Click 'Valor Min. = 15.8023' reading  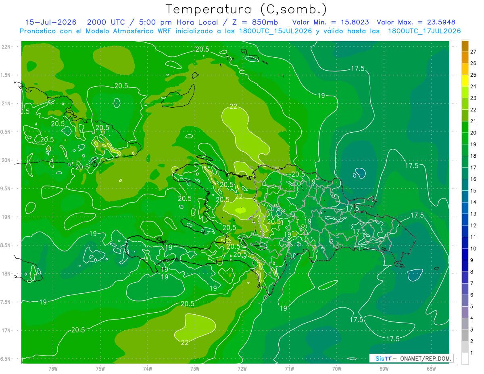click(330, 23)
